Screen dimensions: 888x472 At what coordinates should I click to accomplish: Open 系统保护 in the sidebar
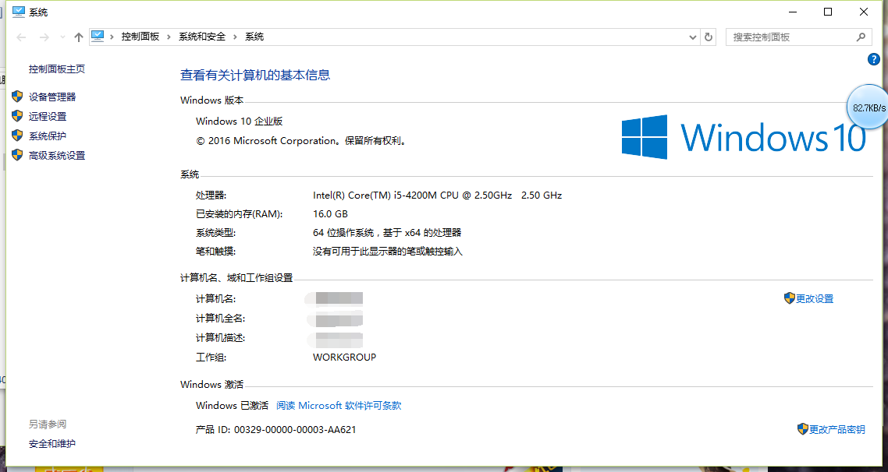[x=48, y=136]
